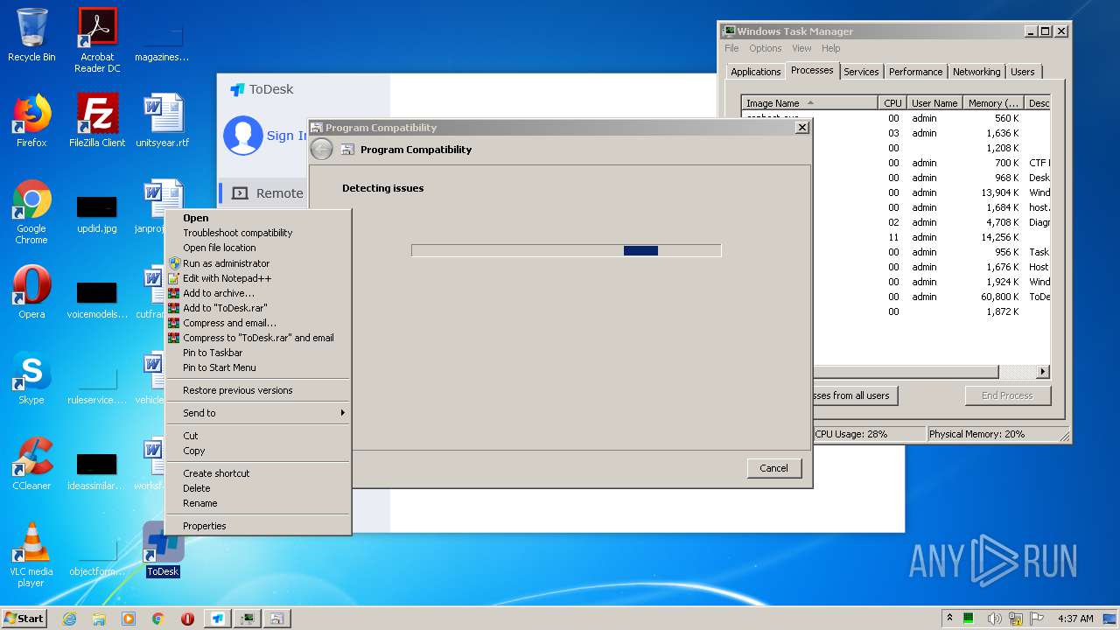Viewport: 1120px width, 630px height.
Task: Choose Add to "ToDesk.rar"
Action: pyautogui.click(x=258, y=308)
